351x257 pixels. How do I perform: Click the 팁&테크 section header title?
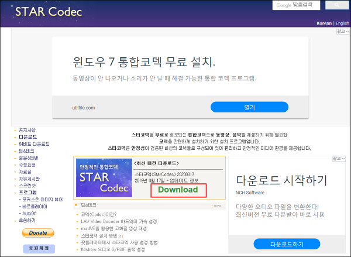(89, 205)
